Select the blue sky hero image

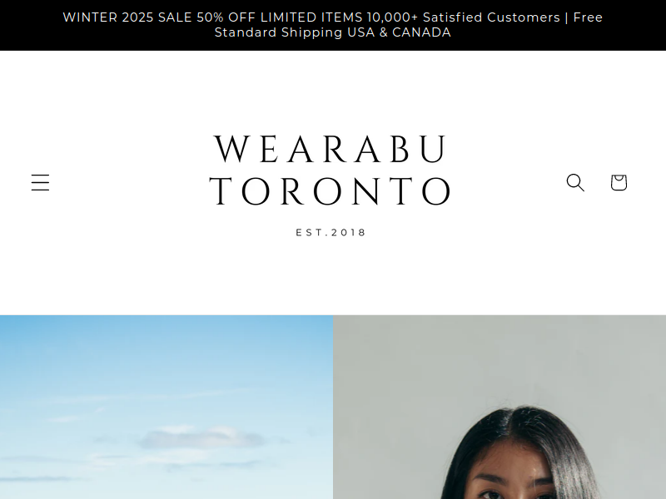[x=166, y=407]
